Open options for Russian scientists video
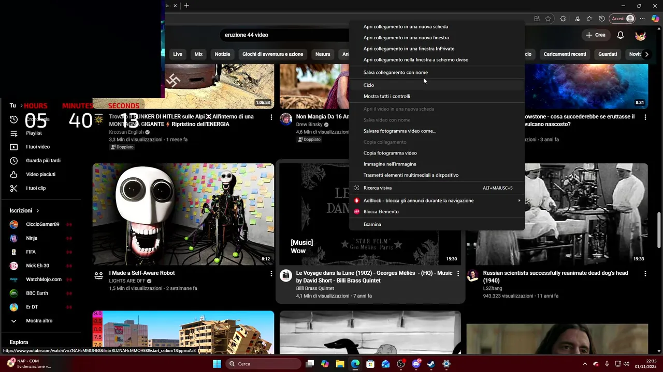This screenshot has height=372, width=663. [x=645, y=273]
